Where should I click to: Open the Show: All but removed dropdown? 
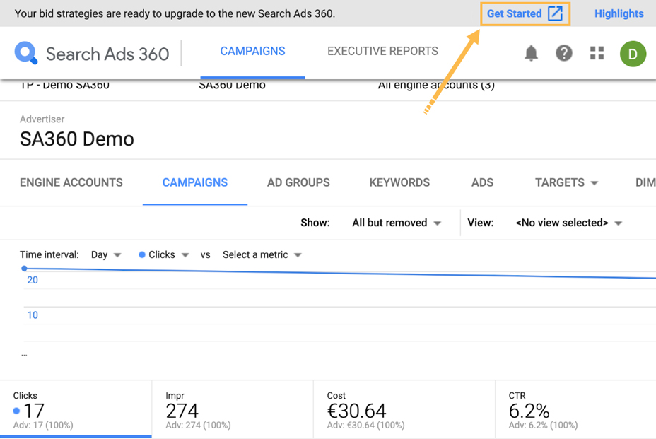pyautogui.click(x=396, y=223)
